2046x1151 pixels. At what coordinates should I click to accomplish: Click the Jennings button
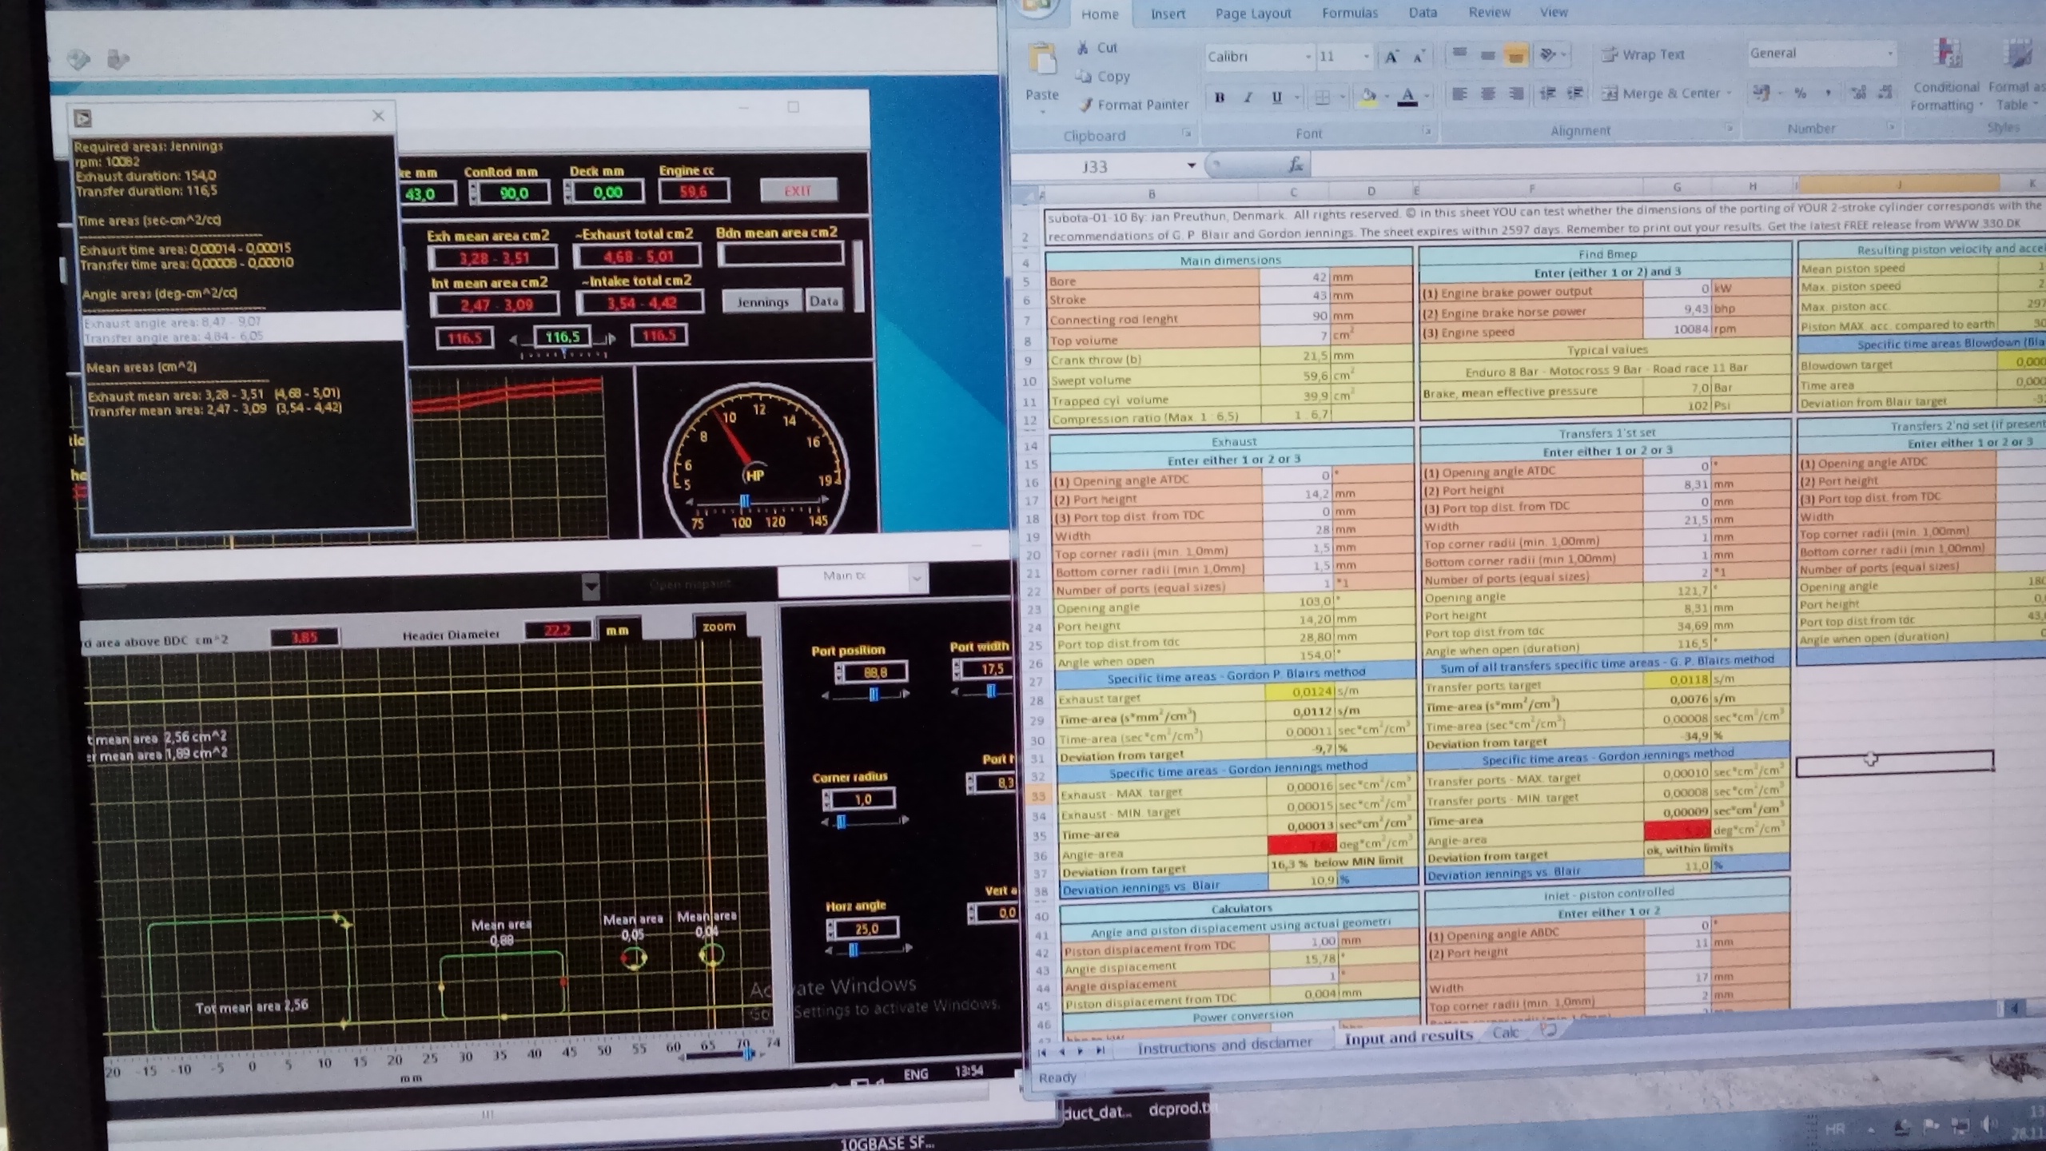[762, 301]
